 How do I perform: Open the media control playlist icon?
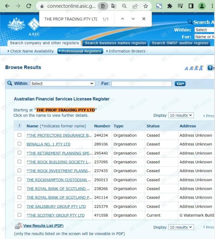coord(180,6)
